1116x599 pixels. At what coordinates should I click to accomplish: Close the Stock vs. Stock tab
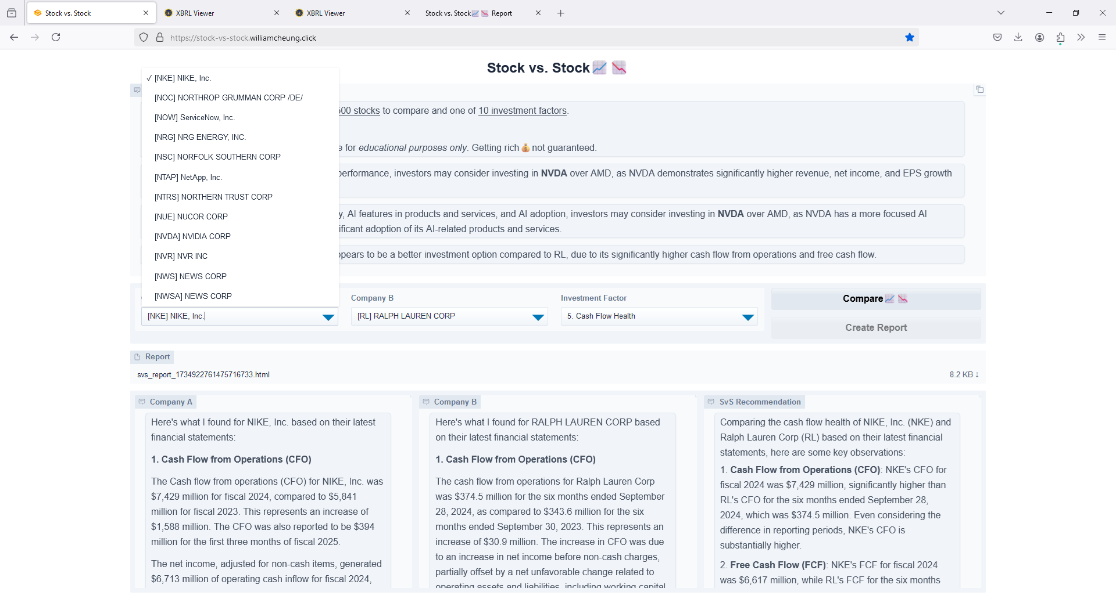145,13
